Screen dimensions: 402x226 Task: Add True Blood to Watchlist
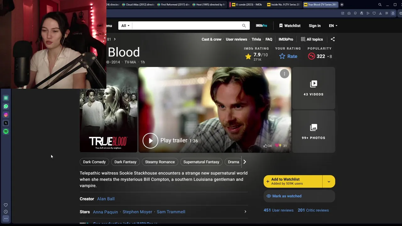click(293, 181)
